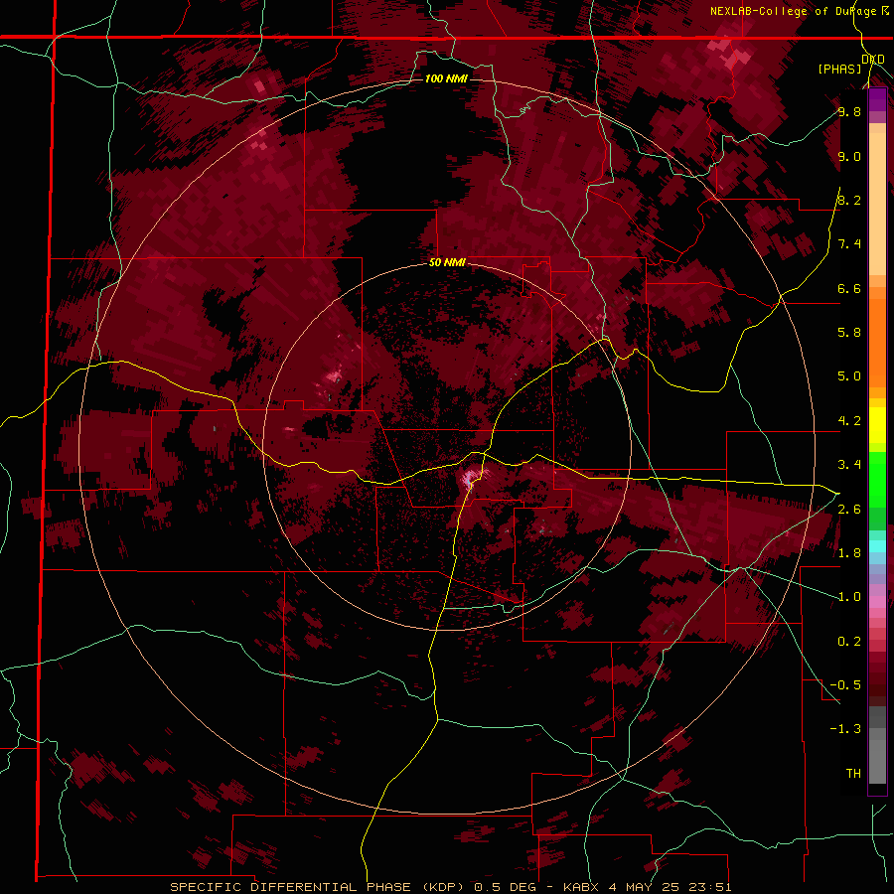Click the bright green segment of color bar
The width and height of the screenshot is (894, 894).
point(877,479)
